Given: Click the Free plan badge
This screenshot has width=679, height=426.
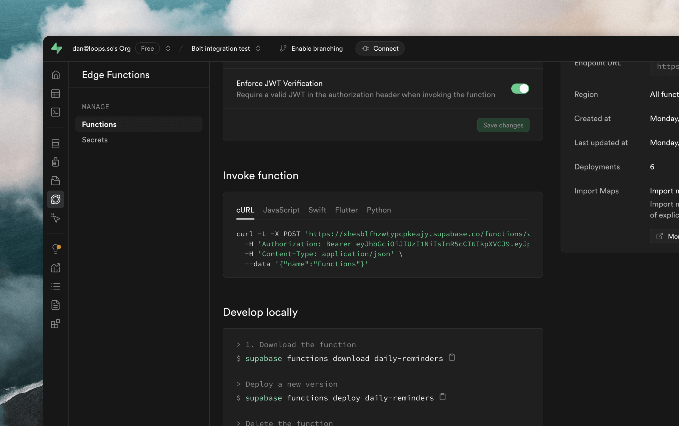Looking at the screenshot, I should click(147, 48).
